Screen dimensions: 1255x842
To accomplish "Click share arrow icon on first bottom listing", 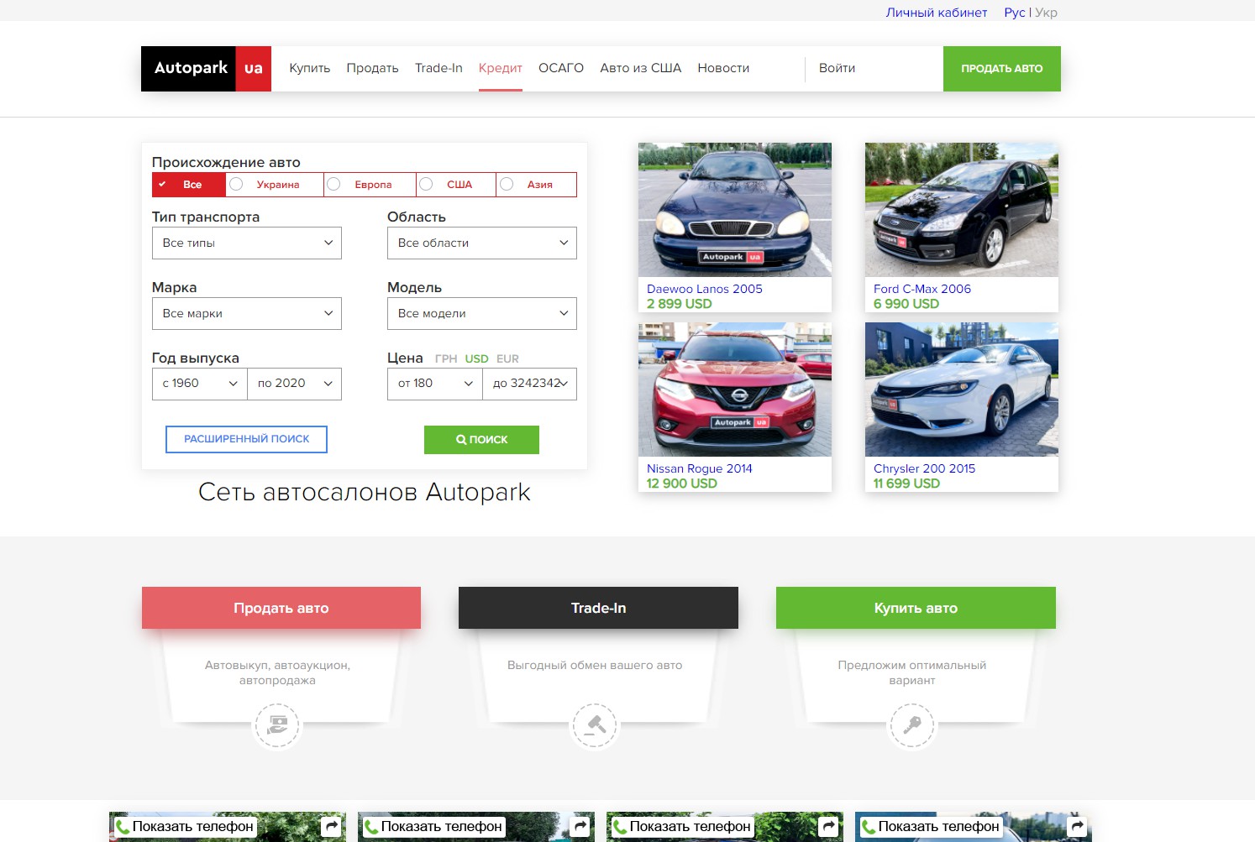I will point(332,827).
